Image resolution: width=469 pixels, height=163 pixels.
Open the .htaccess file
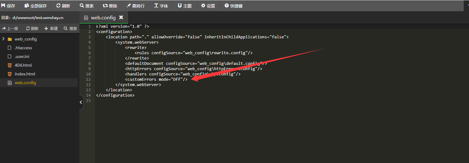[23, 48]
